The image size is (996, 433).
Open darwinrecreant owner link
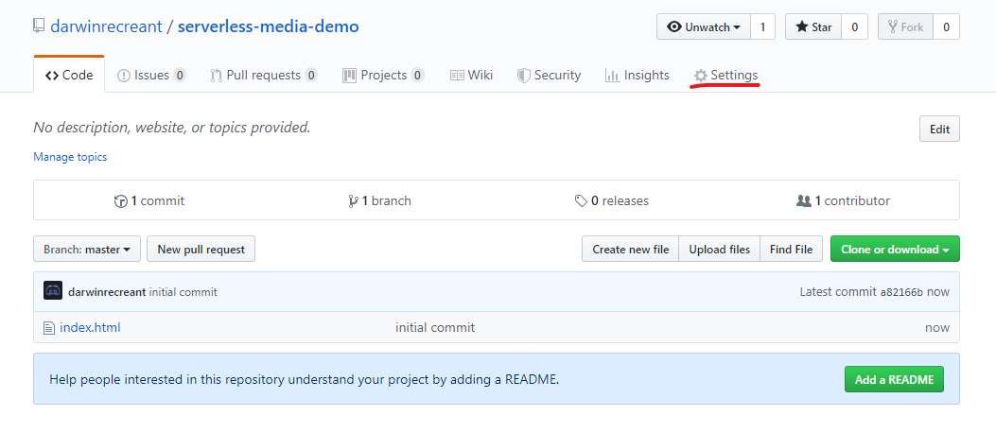click(106, 26)
